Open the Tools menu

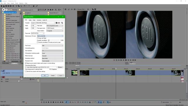pyautogui.click(x=16, y=3)
